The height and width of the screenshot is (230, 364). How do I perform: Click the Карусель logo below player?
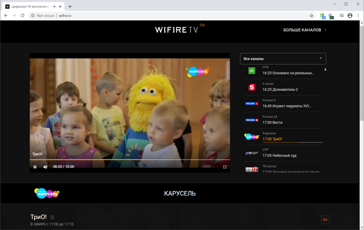(x=47, y=193)
